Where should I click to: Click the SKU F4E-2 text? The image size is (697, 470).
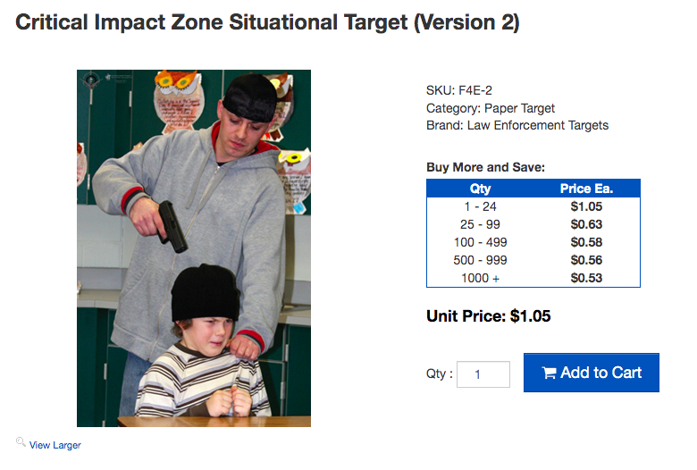[459, 90]
